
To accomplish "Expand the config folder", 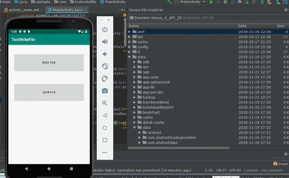I will click(x=129, y=47).
